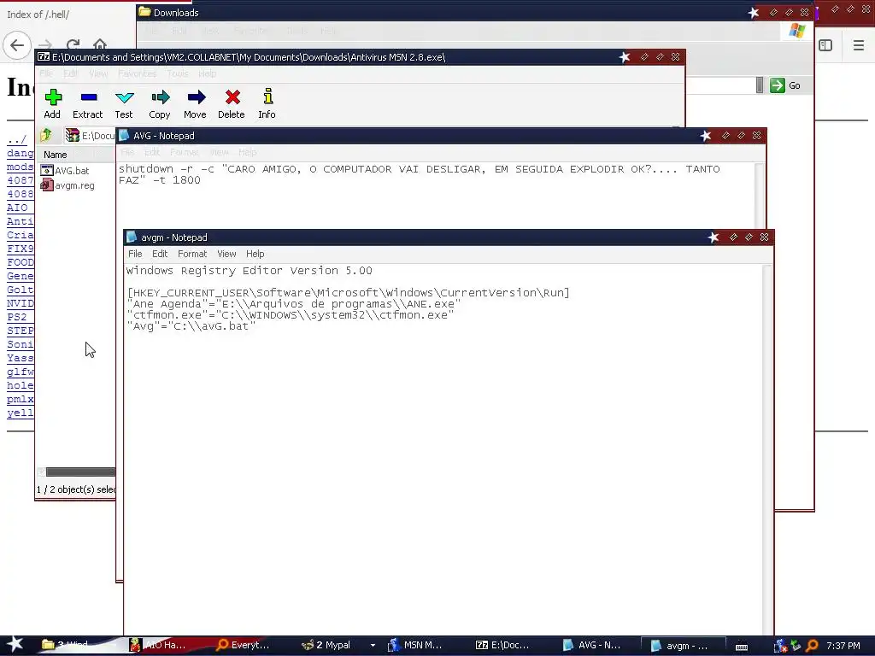Screen dimensions: 875x656
Task: Click the 'Windows Registry Editor Version 5.00' line
Action: tap(249, 271)
